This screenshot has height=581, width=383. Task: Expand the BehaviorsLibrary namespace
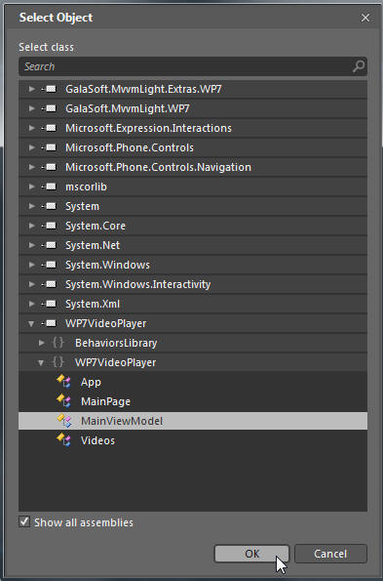click(42, 343)
